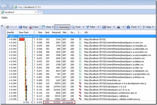This screenshot has width=157, height=105.
Task: Close the localhost browser tab
Action: 36,12
